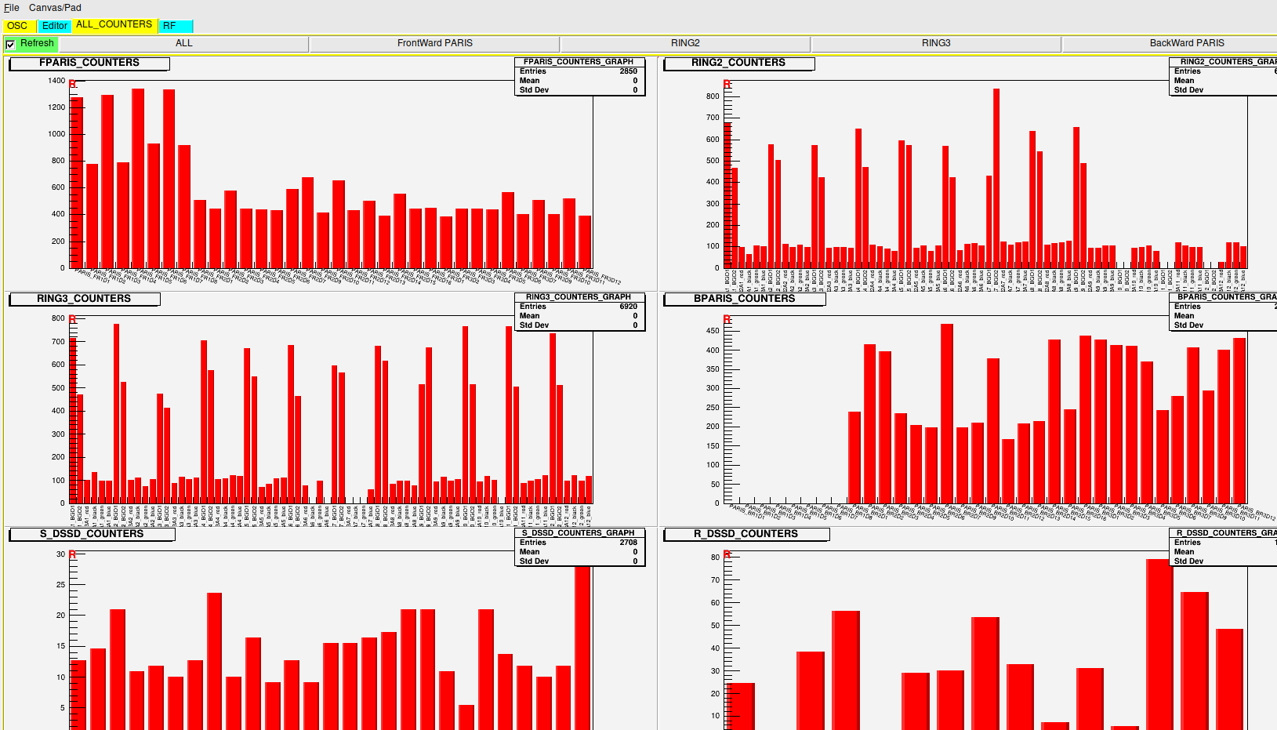Image resolution: width=1277 pixels, height=730 pixels.
Task: Click the red R marker in FPARIS_COUNTERS plot
Action: (x=72, y=84)
